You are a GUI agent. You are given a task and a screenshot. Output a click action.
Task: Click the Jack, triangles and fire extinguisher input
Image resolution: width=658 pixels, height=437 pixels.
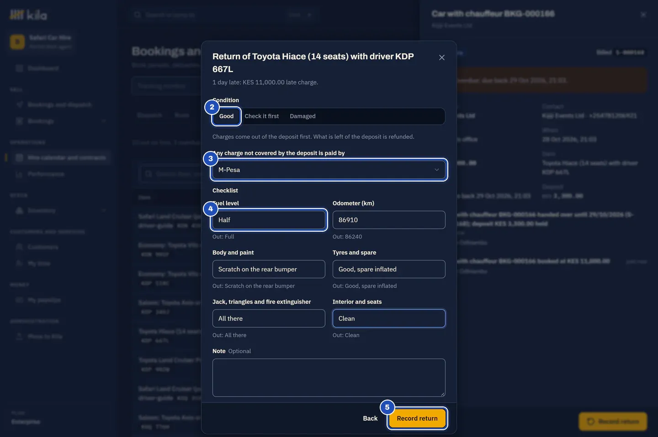point(269,318)
